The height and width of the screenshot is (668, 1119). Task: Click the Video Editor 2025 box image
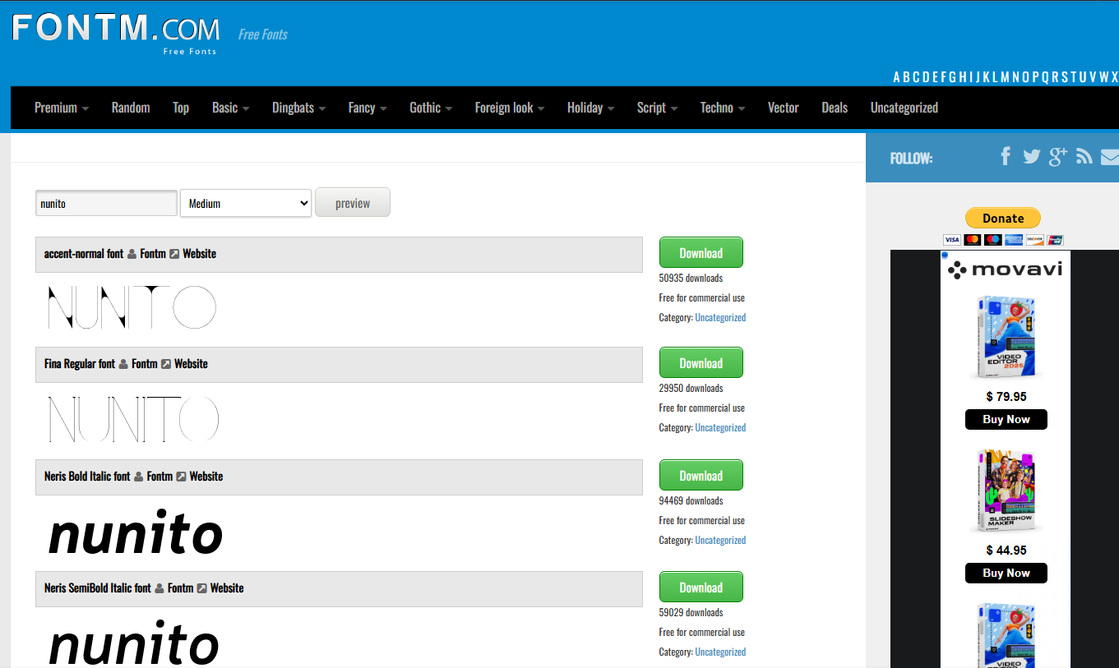pos(1006,336)
